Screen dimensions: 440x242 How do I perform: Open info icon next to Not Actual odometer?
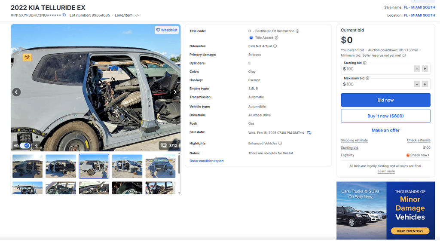pos(275,46)
